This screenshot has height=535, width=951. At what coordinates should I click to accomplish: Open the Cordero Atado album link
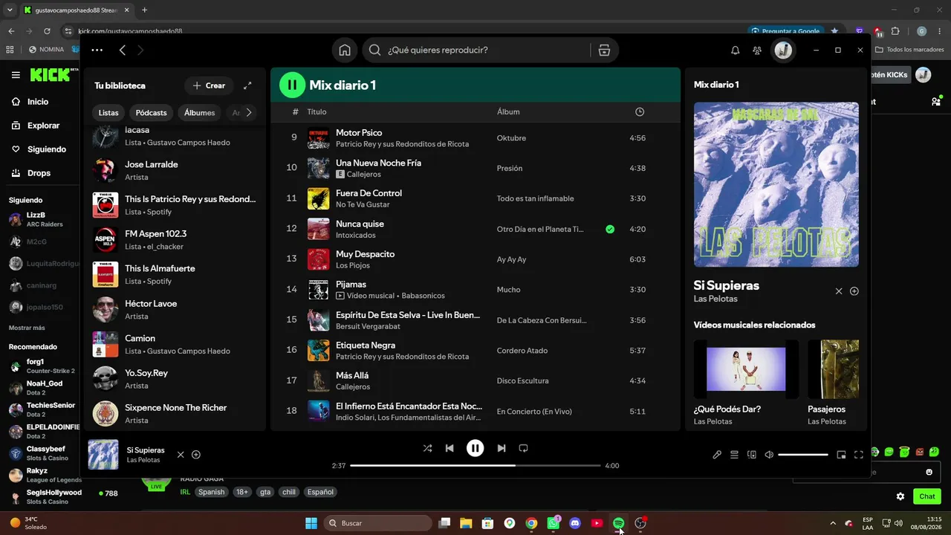(x=522, y=351)
